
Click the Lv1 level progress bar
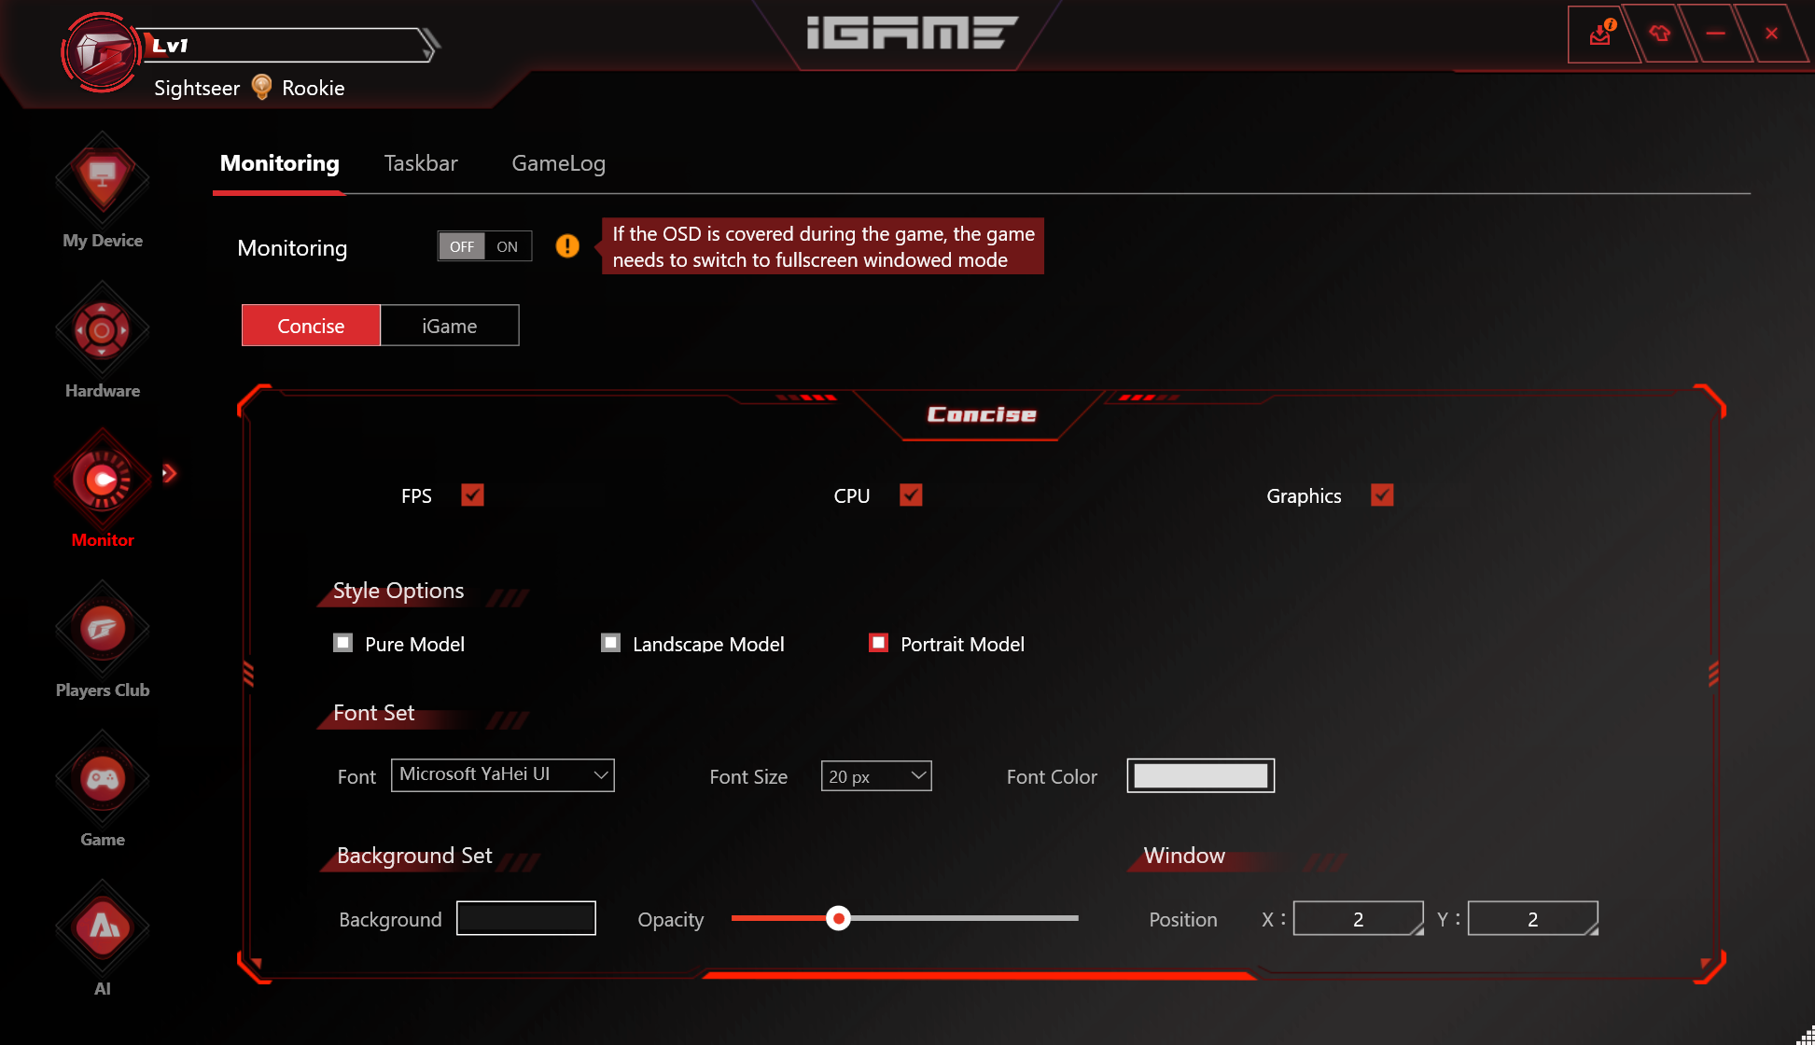pyautogui.click(x=289, y=45)
